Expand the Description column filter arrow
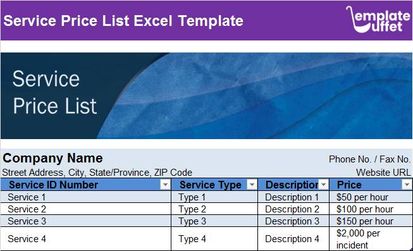This screenshot has width=413, height=251. tap(323, 185)
